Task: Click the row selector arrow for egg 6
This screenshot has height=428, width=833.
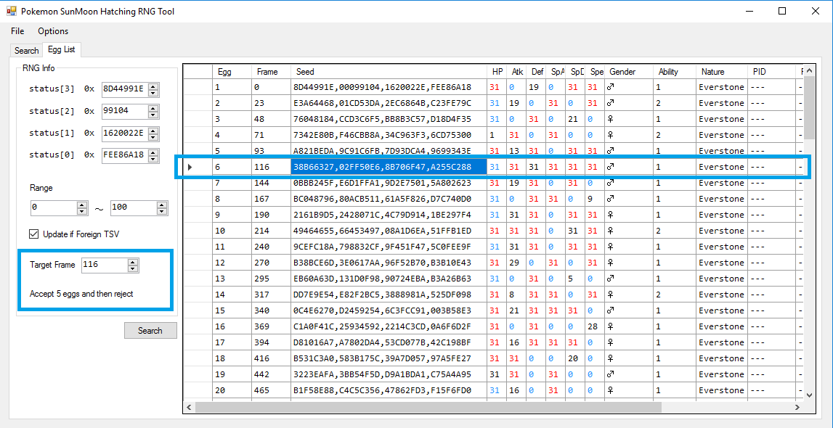Action: click(190, 167)
